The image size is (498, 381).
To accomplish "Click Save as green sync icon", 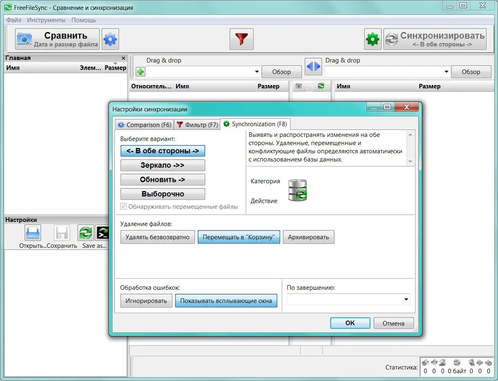I will (85, 233).
